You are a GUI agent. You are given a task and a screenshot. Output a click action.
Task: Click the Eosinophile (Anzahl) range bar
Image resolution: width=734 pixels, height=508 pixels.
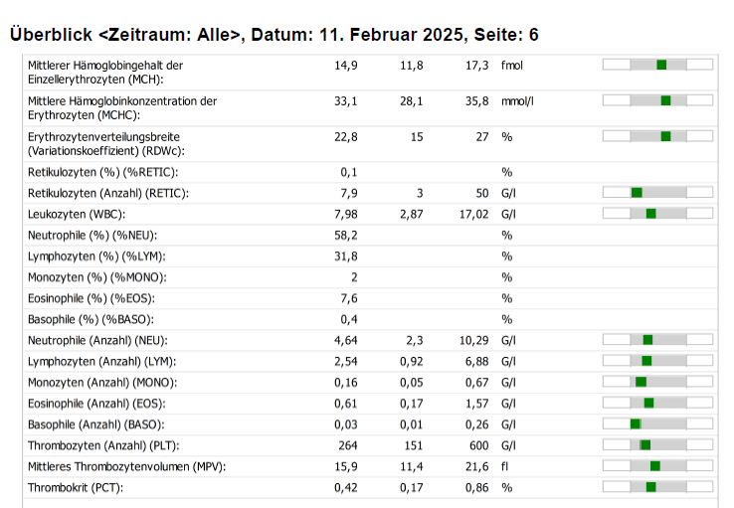[x=657, y=403]
